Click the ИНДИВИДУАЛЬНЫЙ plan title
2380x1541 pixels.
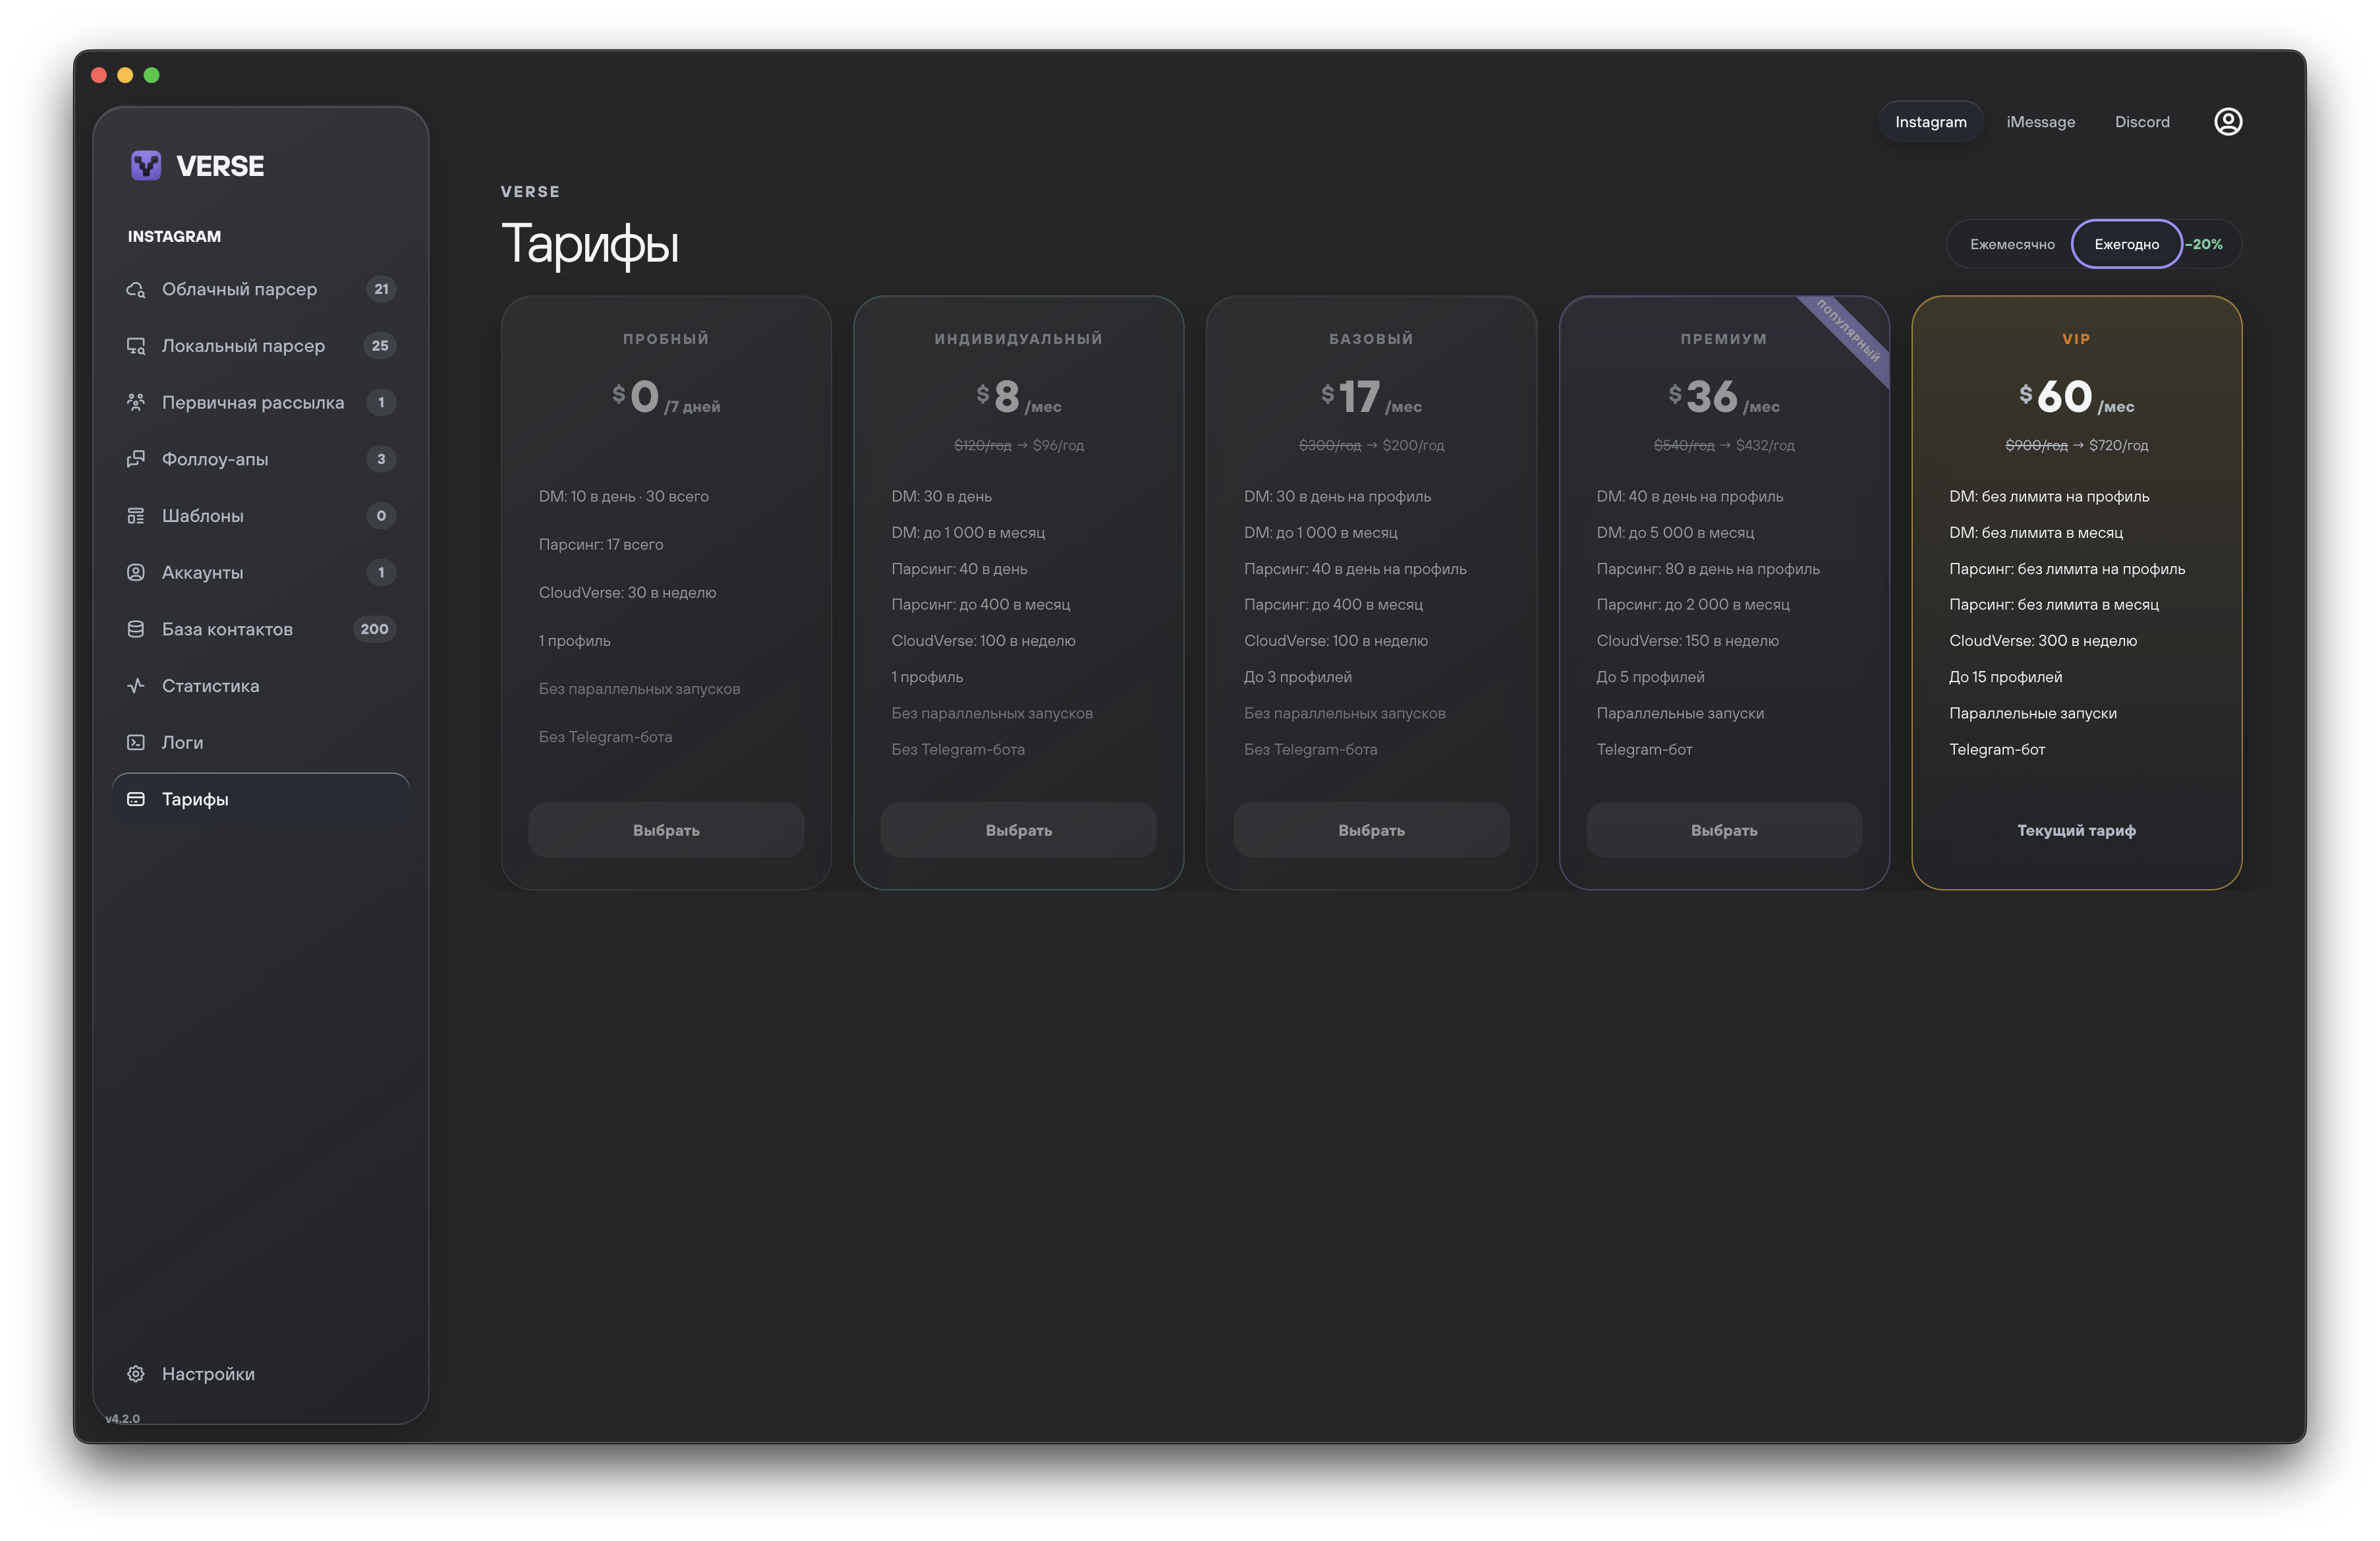pos(1019,339)
